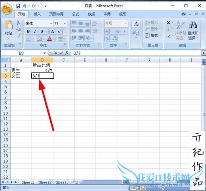Apply red font color A

pyautogui.click(x=49, y=38)
